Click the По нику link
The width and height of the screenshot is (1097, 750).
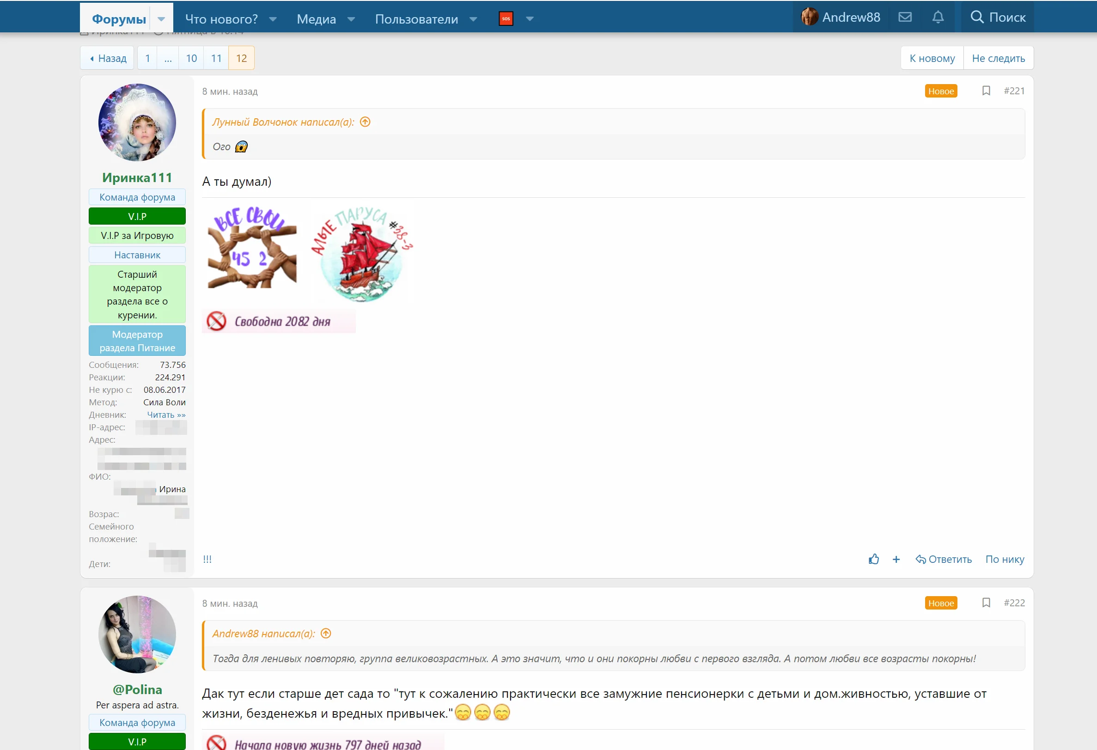pyautogui.click(x=1004, y=559)
